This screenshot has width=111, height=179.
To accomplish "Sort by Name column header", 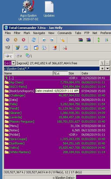I will point(28,73).
